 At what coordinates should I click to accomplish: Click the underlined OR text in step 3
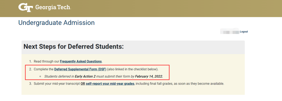click(x=83, y=84)
